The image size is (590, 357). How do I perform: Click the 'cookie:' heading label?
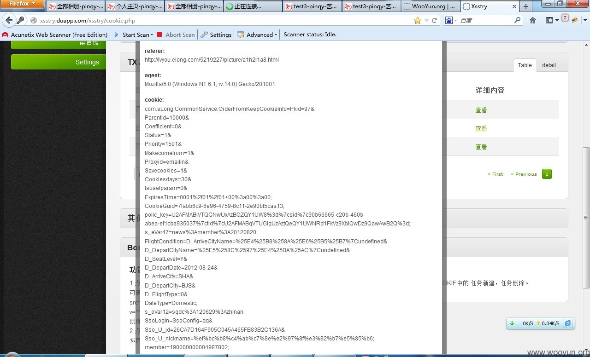[154, 100]
